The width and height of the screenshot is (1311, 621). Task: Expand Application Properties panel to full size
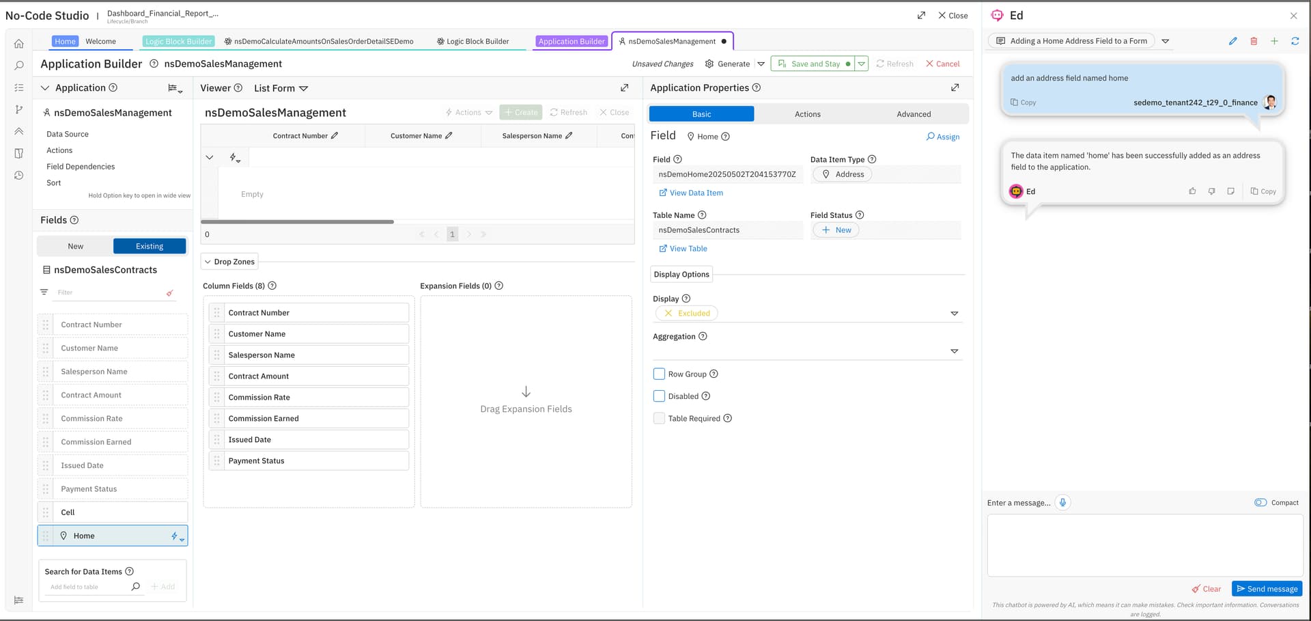click(955, 87)
